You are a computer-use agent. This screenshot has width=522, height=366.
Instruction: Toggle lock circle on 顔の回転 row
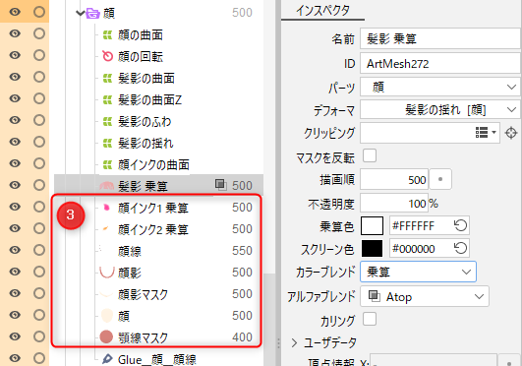click(x=39, y=55)
